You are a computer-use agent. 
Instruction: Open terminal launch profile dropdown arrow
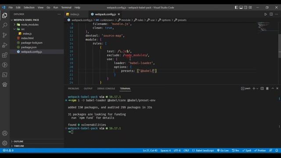257,89
